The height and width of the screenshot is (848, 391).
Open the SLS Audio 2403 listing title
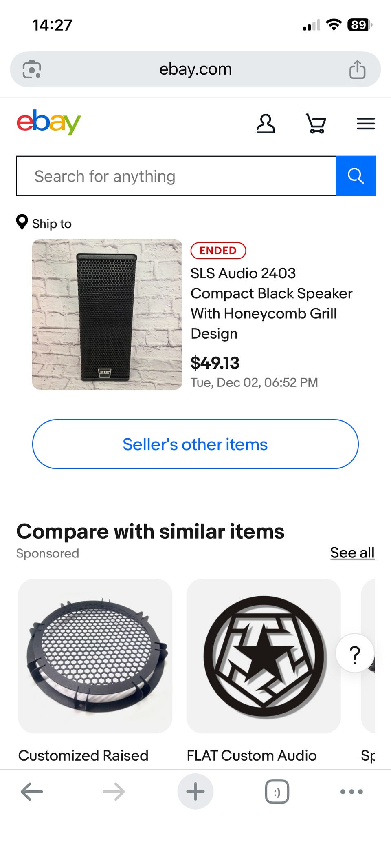point(271,303)
